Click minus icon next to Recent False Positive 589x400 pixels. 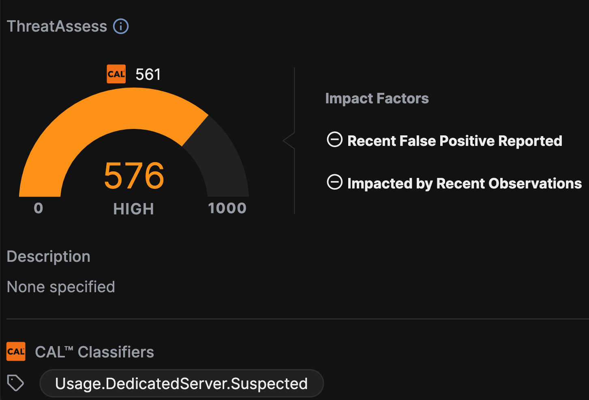(x=335, y=140)
